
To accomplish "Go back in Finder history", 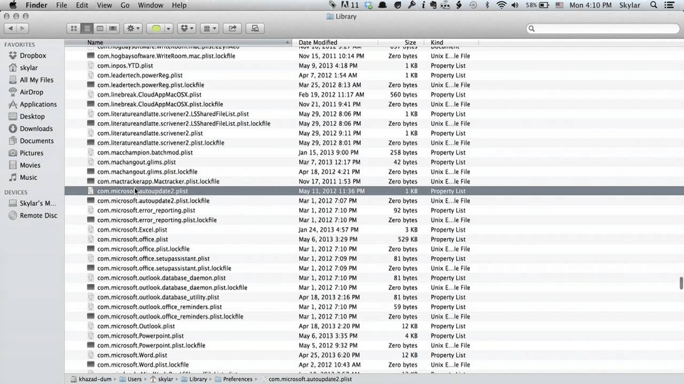I will [11, 28].
